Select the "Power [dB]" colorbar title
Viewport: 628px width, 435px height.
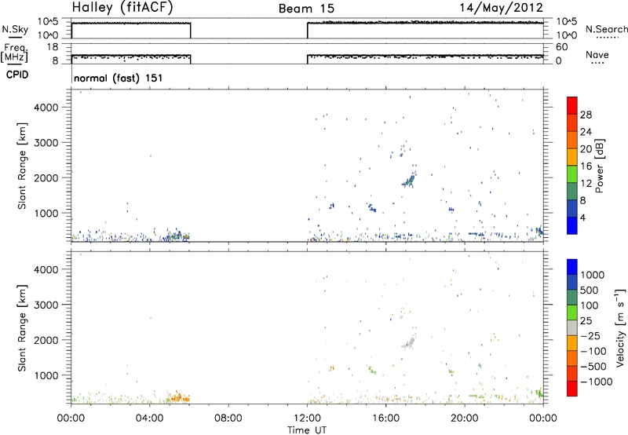coord(600,166)
